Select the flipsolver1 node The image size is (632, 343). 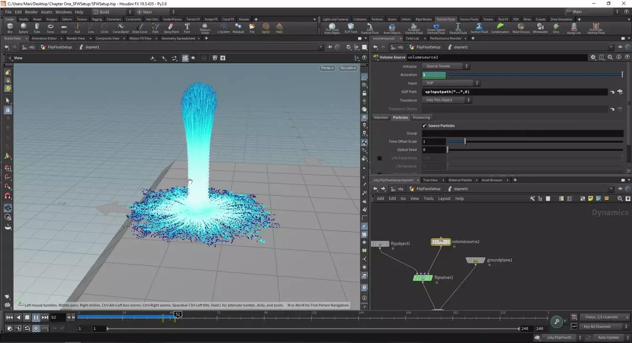click(x=423, y=278)
